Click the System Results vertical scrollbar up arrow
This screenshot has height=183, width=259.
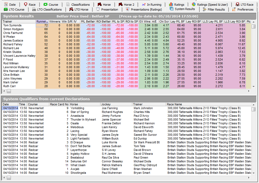(x=253, y=22)
